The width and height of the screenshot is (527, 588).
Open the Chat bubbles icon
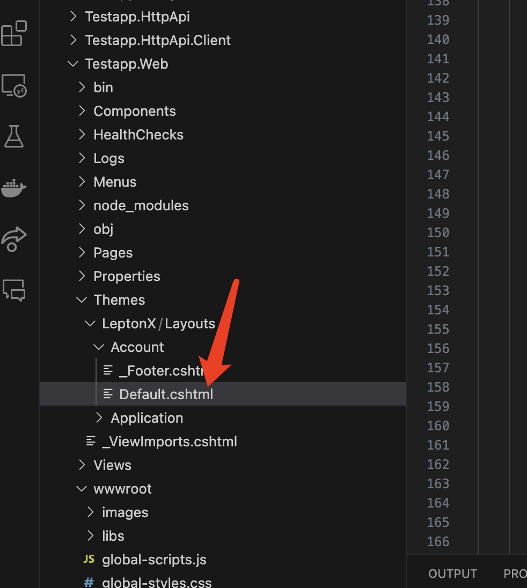14,290
